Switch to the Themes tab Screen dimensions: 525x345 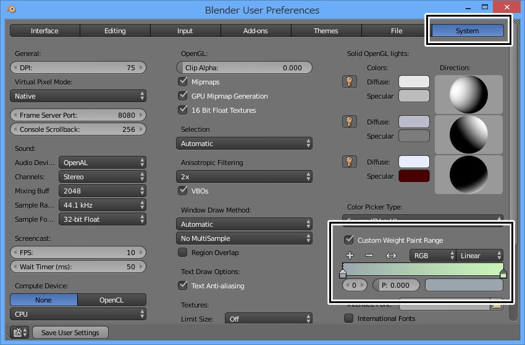[x=326, y=31]
